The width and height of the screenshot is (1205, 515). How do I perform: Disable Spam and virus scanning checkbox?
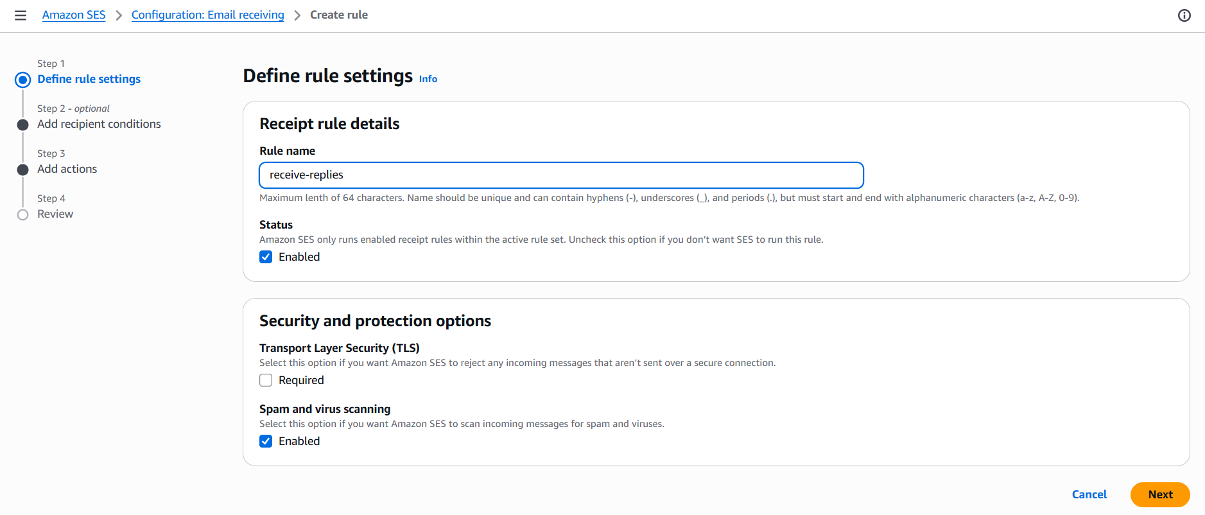(266, 441)
